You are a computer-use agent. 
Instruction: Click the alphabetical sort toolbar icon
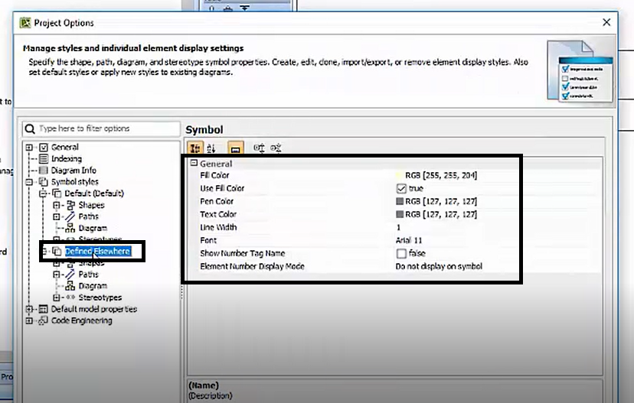tap(212, 148)
